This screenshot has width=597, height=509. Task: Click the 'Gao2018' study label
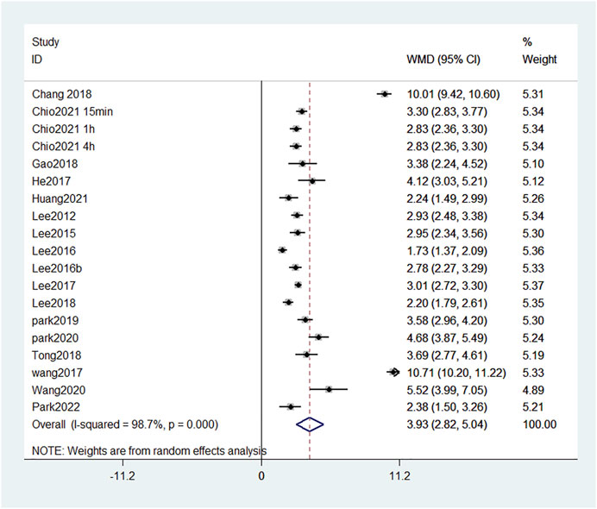[x=55, y=164]
